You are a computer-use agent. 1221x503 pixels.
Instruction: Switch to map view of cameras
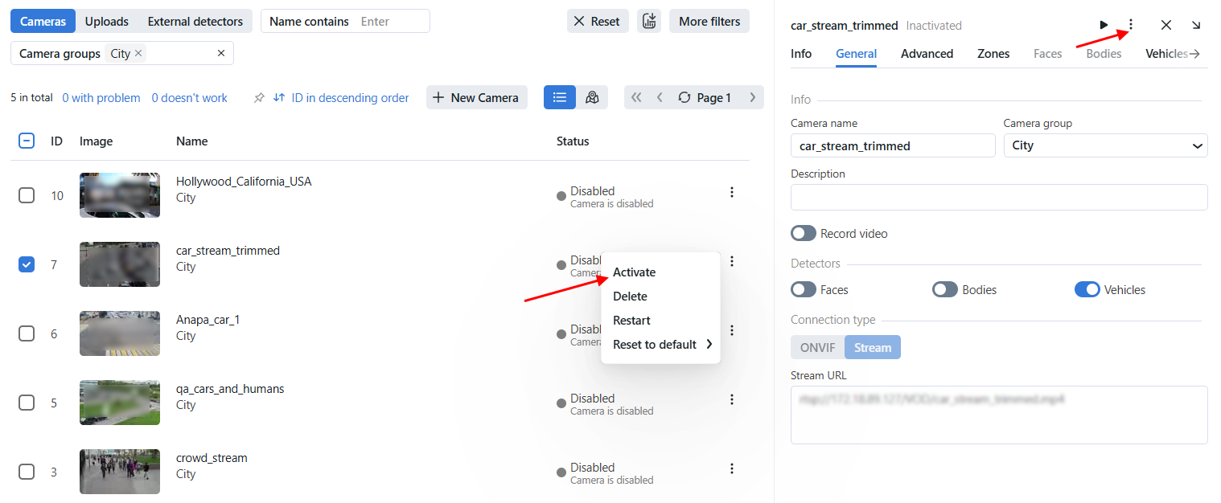point(592,97)
